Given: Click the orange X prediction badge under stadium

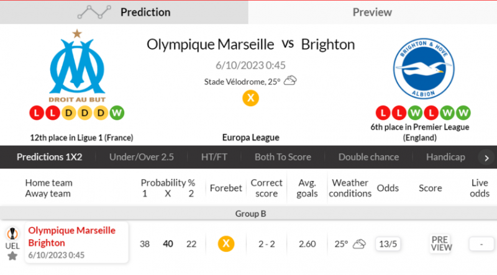Looking at the screenshot, I should [x=250, y=98].
